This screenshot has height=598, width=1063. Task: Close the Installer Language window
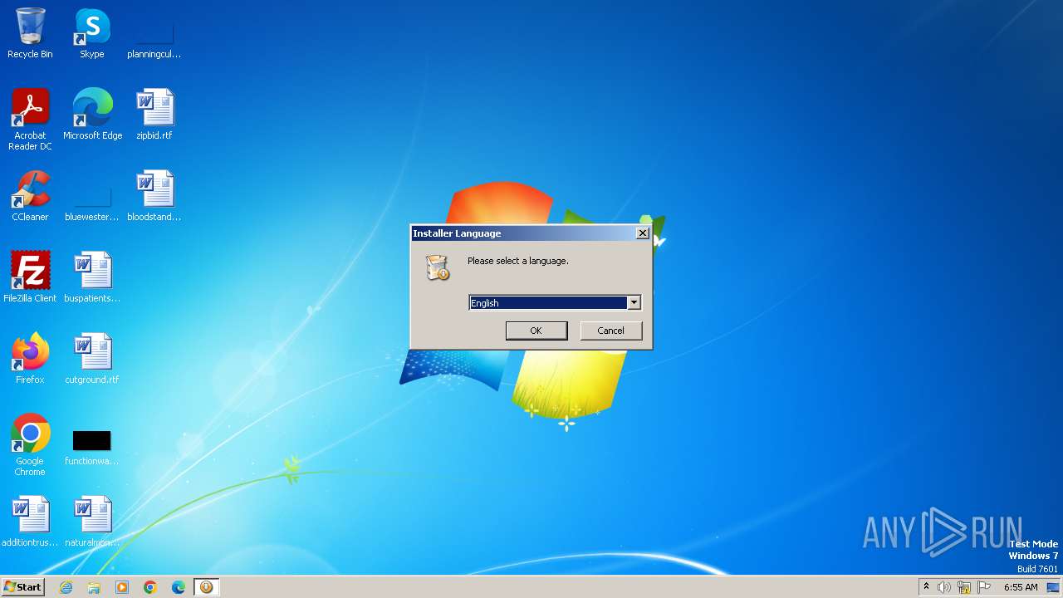(642, 233)
